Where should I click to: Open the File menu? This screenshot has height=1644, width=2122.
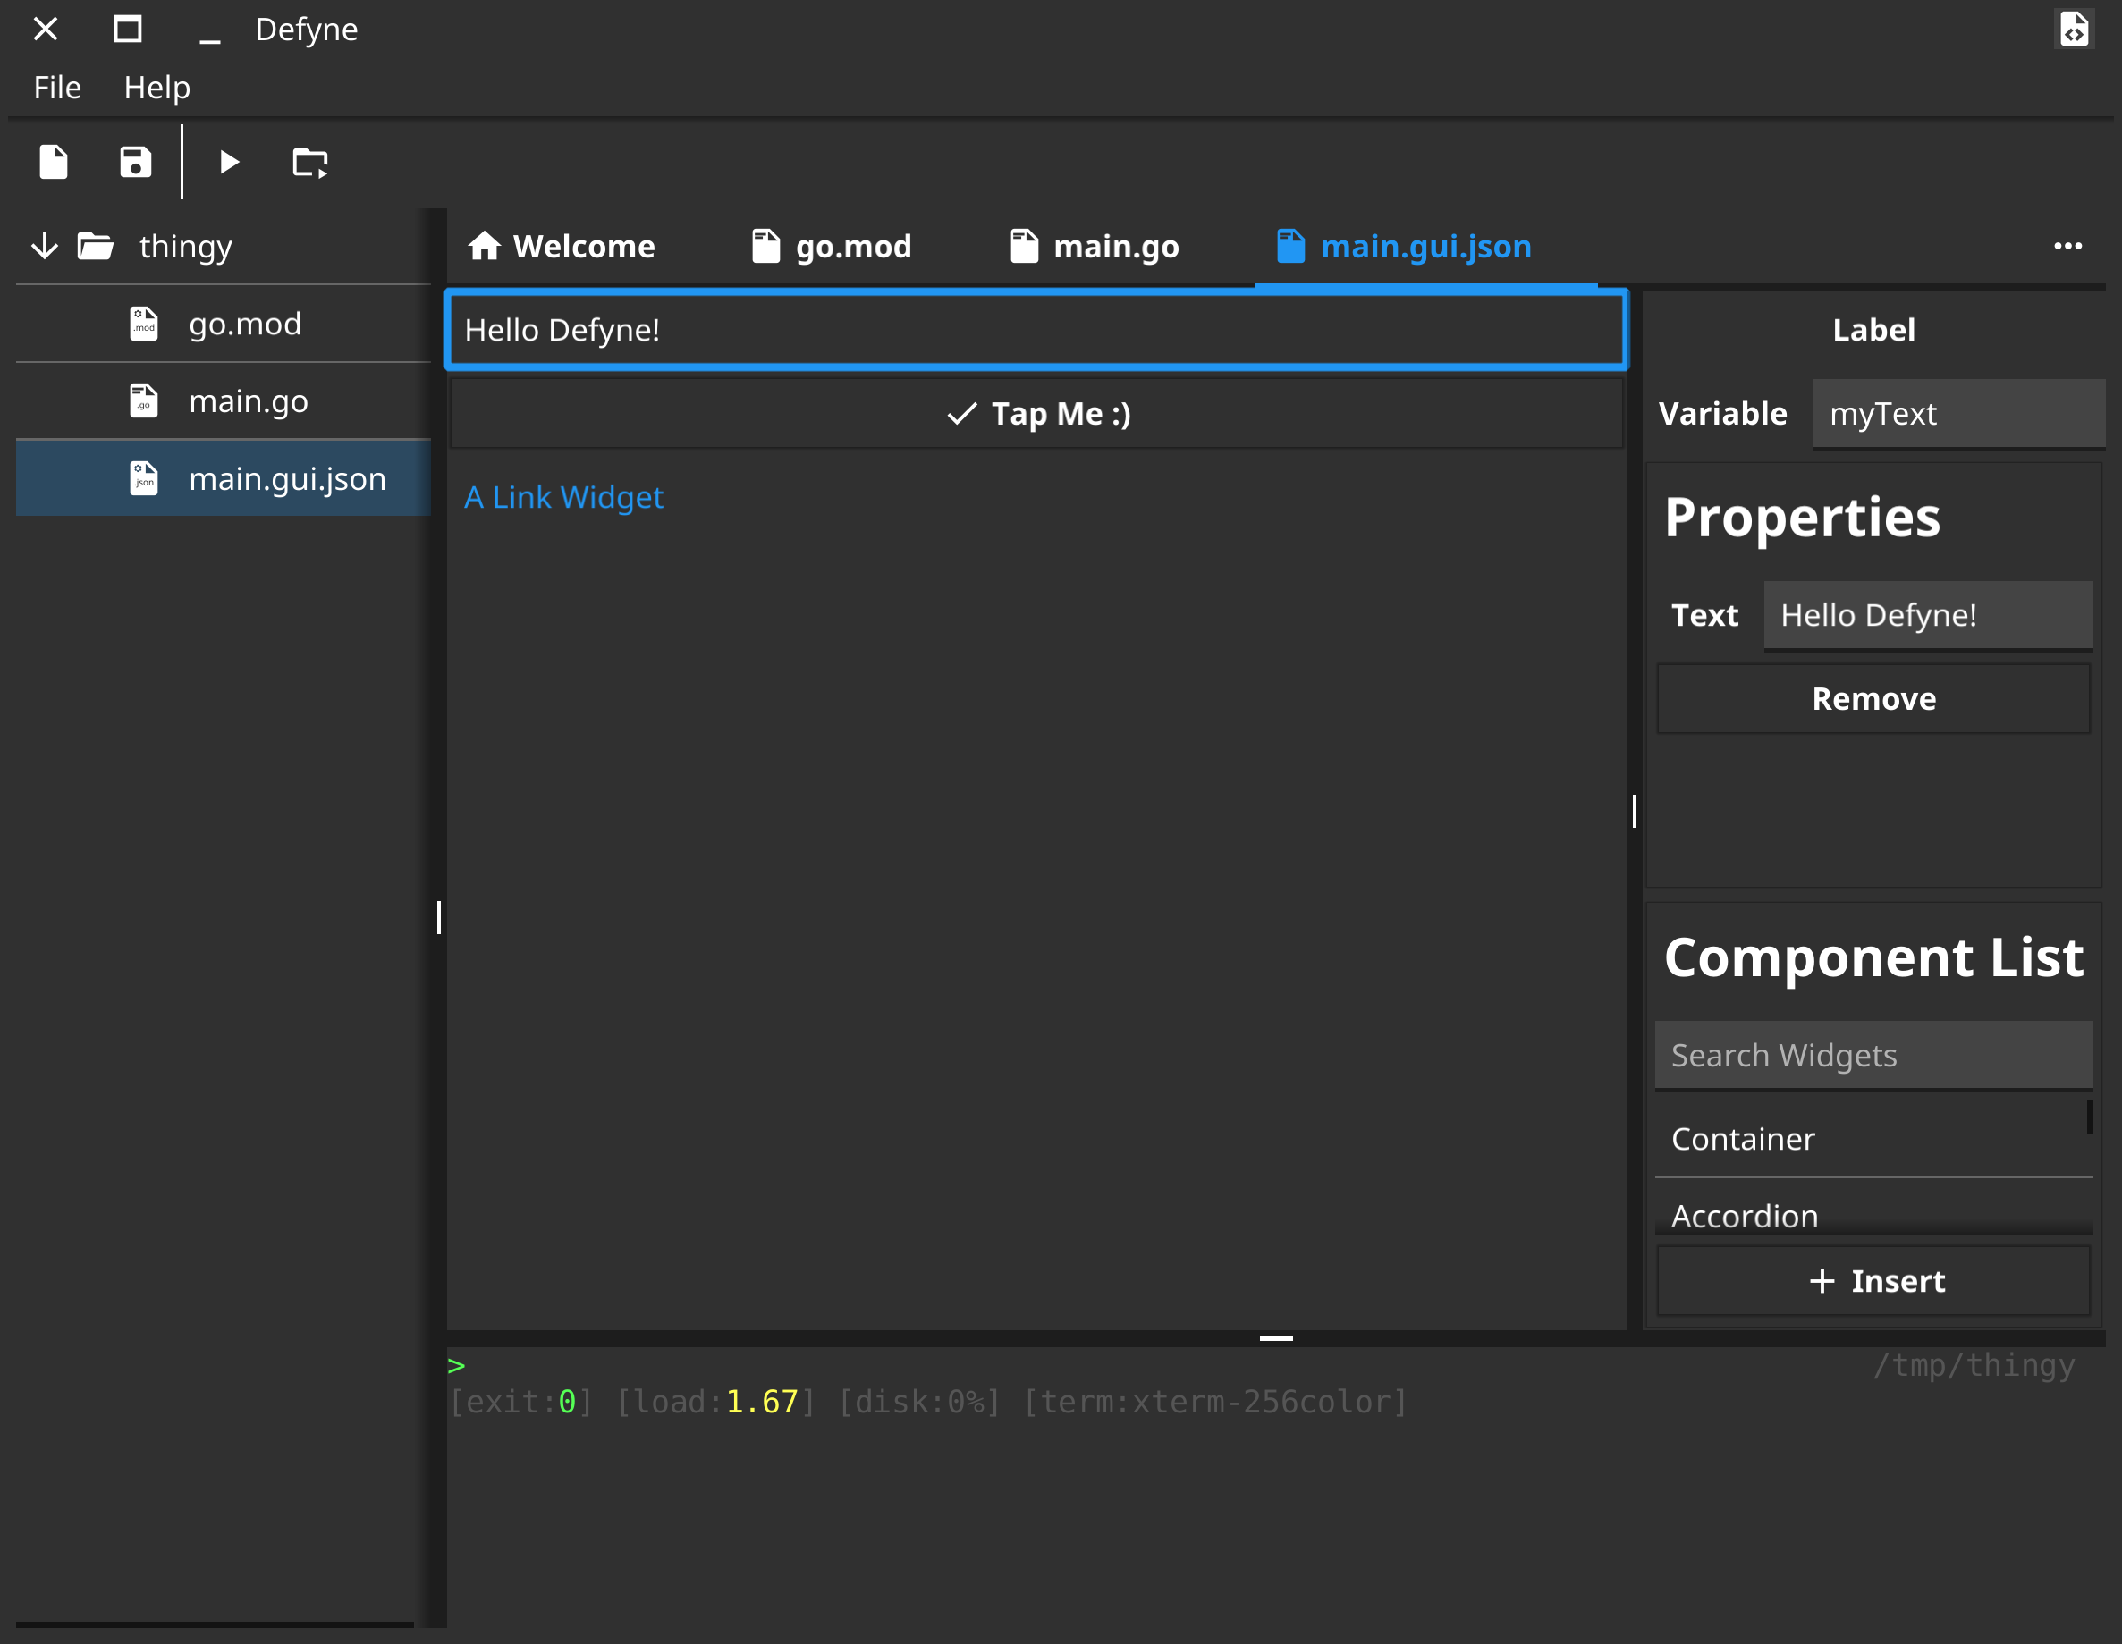tap(57, 88)
